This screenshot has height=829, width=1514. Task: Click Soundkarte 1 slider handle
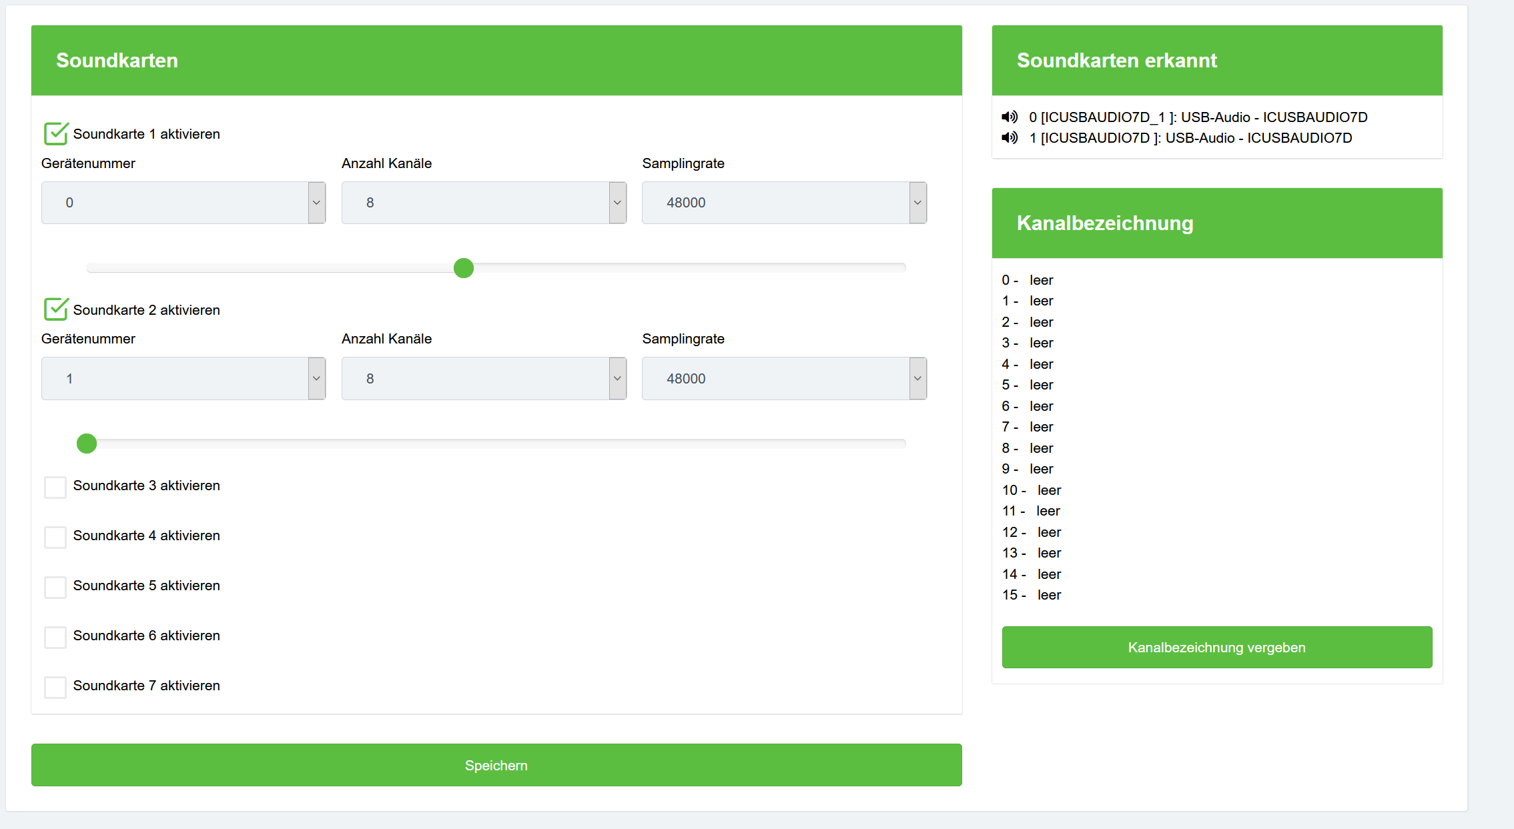(x=464, y=268)
